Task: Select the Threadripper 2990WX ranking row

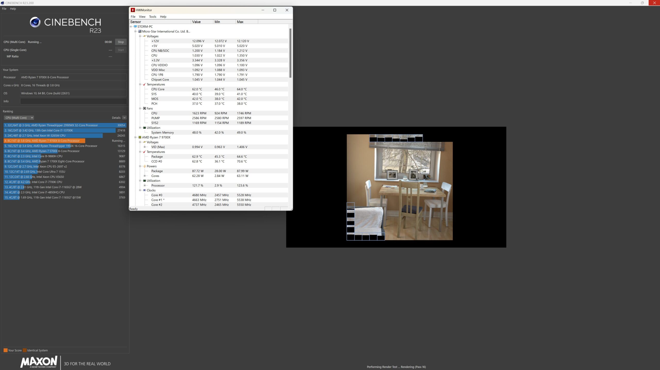Action: [x=65, y=125]
